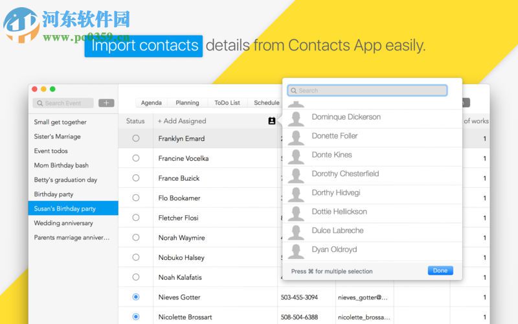Select Wedding anniversary event
Screen dimensions: 518x324
73,223
